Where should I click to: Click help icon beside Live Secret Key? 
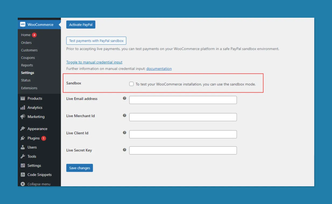pos(125,150)
